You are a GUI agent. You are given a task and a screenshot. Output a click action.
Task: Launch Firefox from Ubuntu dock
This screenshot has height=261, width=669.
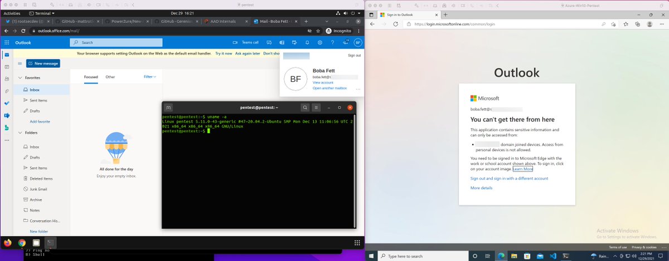tap(7, 243)
